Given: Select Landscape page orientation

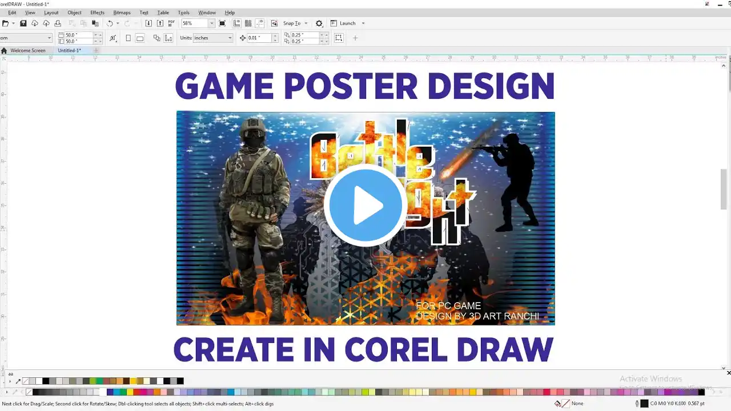Looking at the screenshot, I should click(139, 38).
